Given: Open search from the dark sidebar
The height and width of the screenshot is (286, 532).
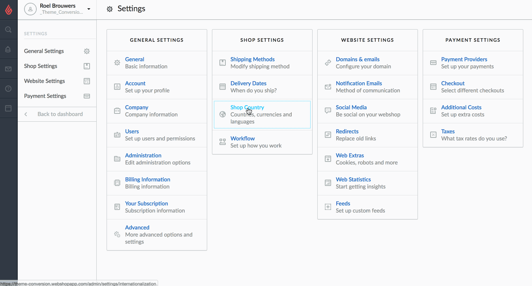Looking at the screenshot, I should [x=8, y=30].
